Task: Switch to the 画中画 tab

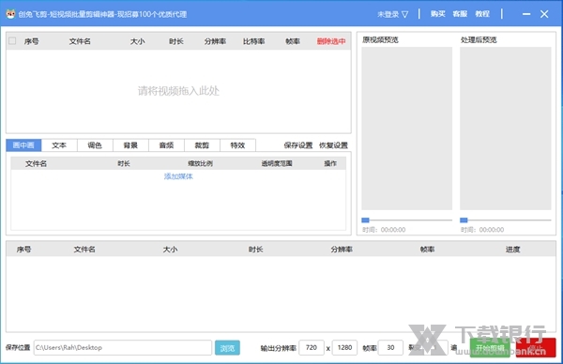Action: [x=23, y=145]
